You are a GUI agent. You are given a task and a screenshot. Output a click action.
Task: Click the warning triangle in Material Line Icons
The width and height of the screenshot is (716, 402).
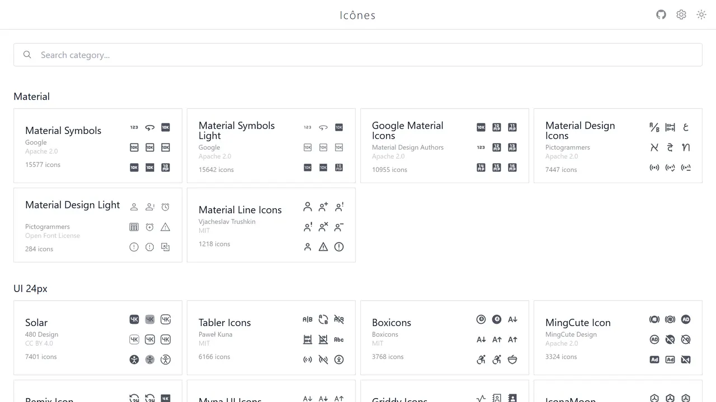coord(323,247)
